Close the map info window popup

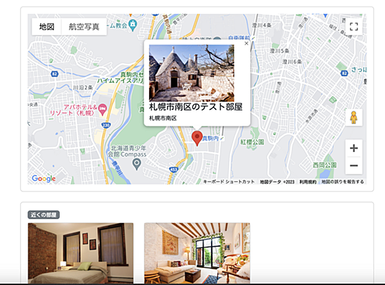click(246, 43)
